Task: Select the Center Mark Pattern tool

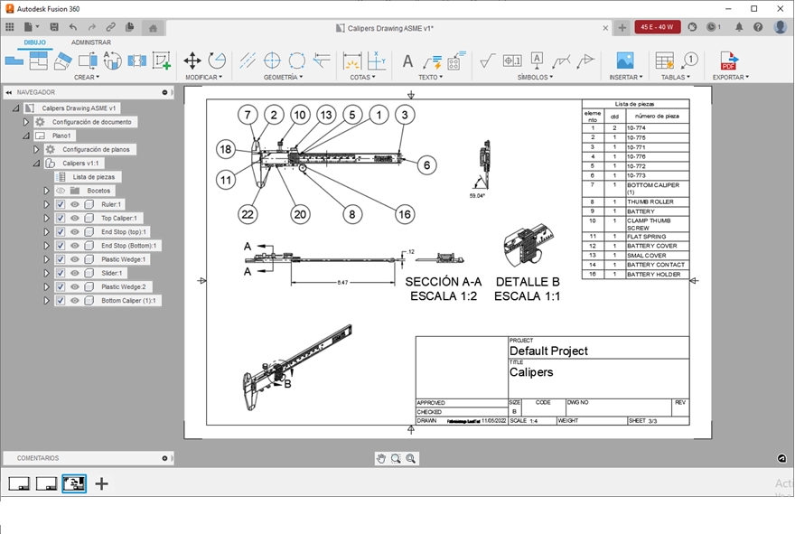Action: pyautogui.click(x=296, y=61)
